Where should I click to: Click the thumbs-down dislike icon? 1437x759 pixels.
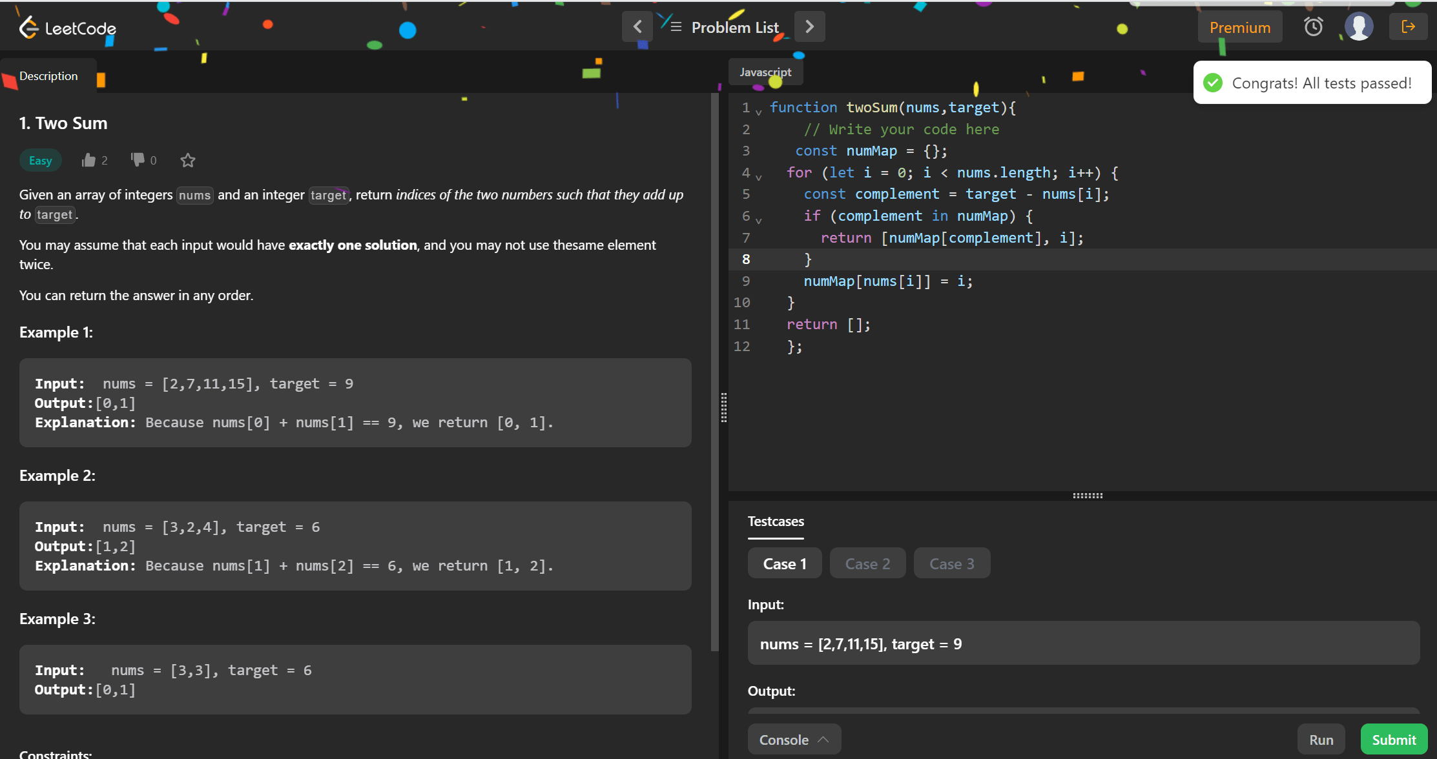138,159
